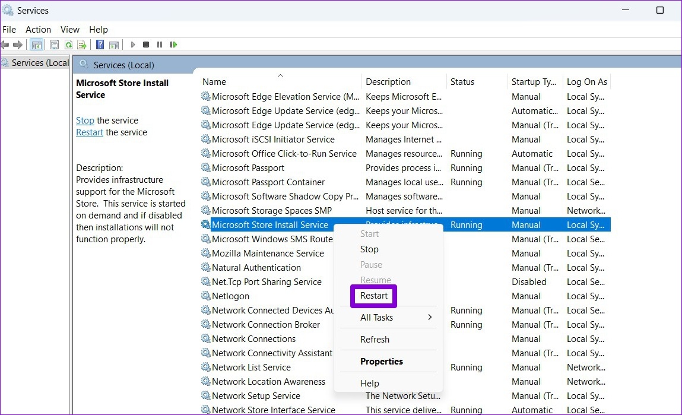Select Microsoft Software Shadow Copy Provider row
The height and width of the screenshot is (415, 682).
point(405,196)
